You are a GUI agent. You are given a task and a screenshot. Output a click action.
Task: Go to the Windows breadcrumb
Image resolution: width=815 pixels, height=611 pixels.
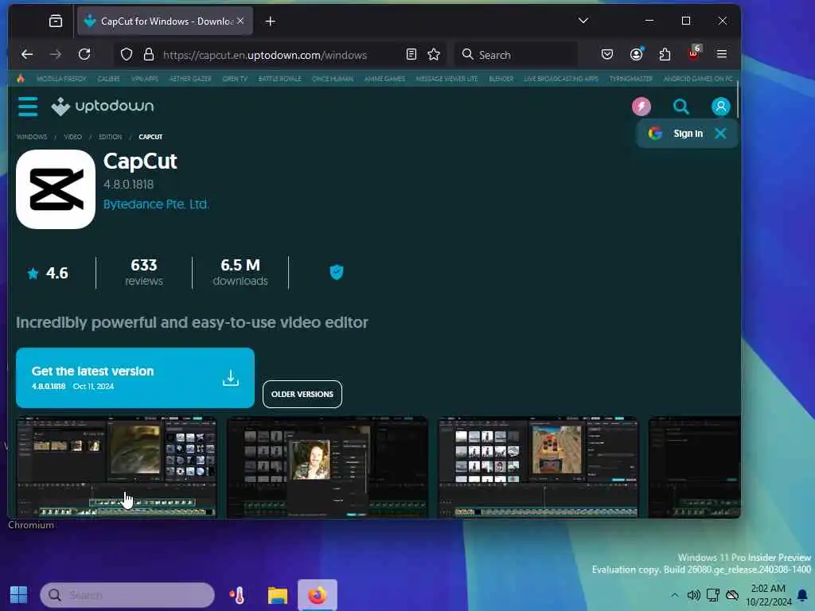pos(32,137)
